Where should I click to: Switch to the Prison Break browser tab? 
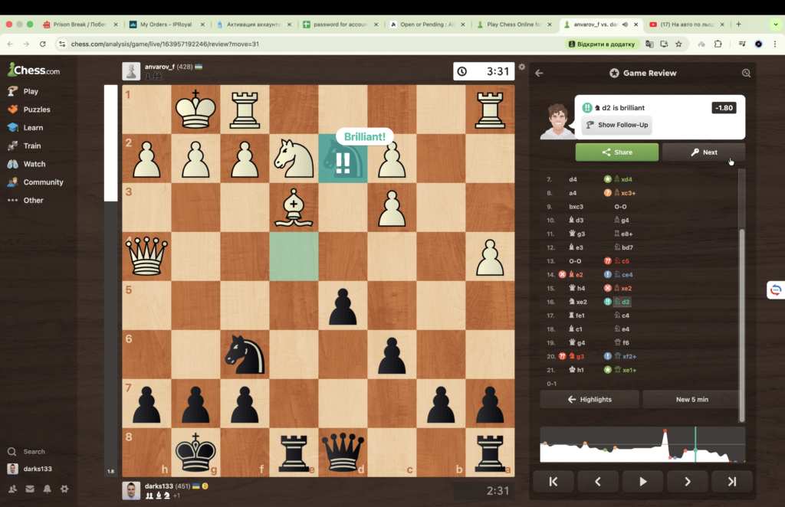(79, 24)
